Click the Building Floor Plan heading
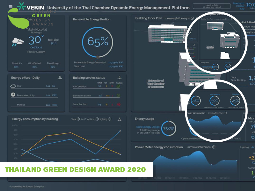This screenshot has width=255, height=191. pos(149,18)
